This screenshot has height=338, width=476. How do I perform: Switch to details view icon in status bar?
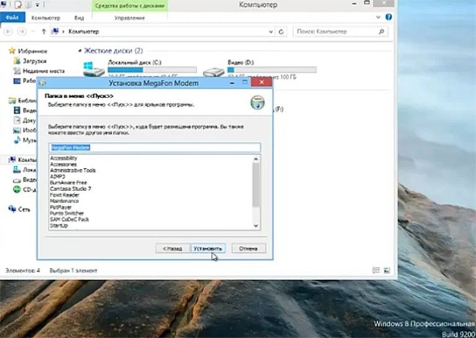coord(376,270)
